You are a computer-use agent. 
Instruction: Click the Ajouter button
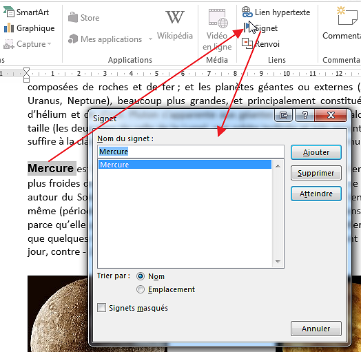316,152
